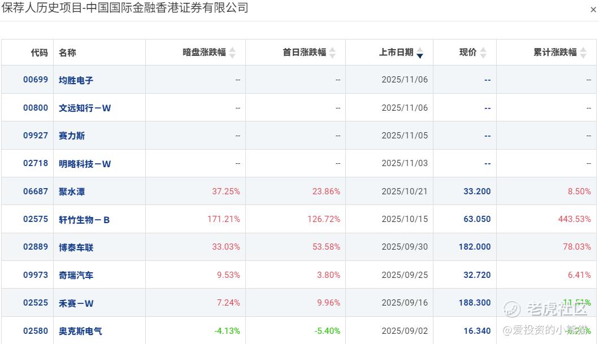Screen dimensions: 599x344
Task: Select 轩竹生物 dark pool gain 171.21%
Action: pos(223,219)
